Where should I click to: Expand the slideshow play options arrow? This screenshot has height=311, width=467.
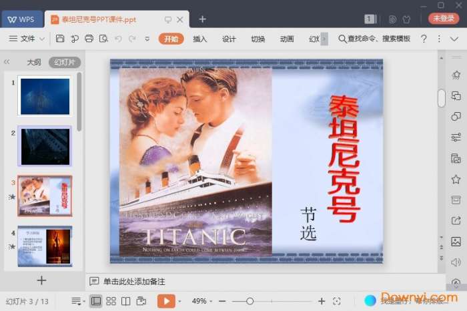point(179,302)
